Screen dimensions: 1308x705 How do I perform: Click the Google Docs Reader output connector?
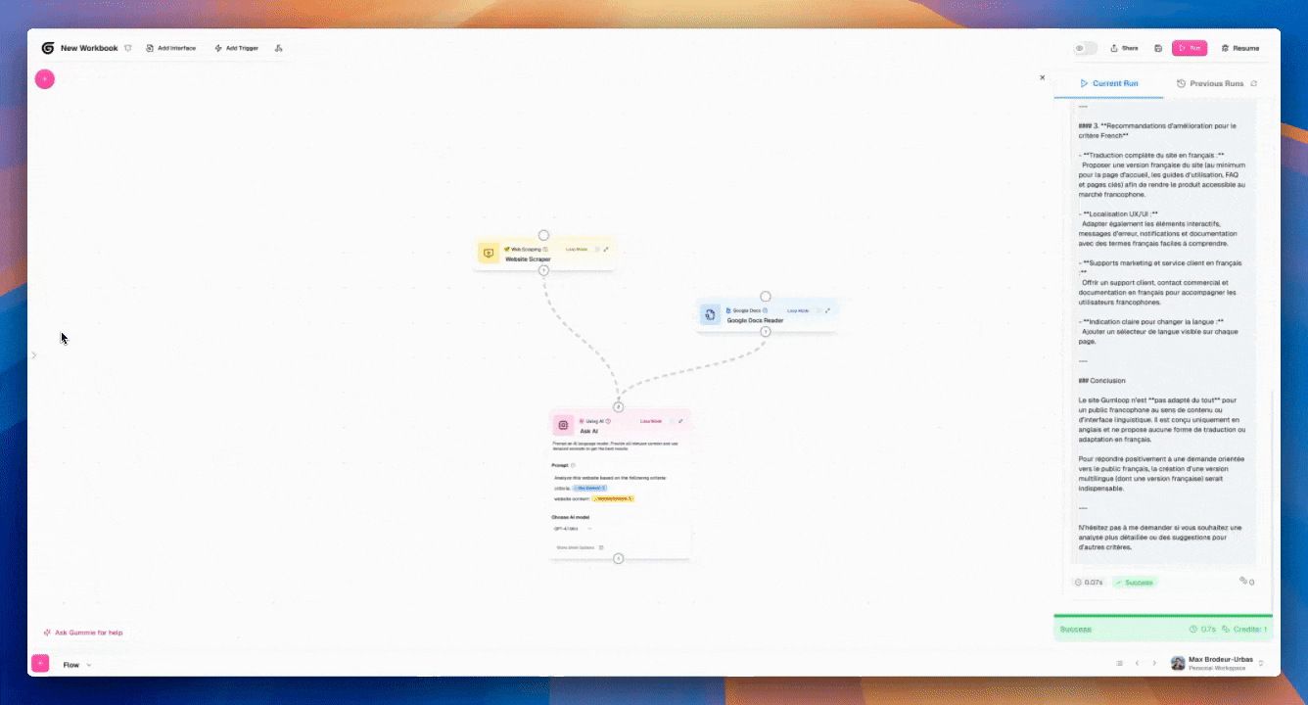click(x=766, y=331)
